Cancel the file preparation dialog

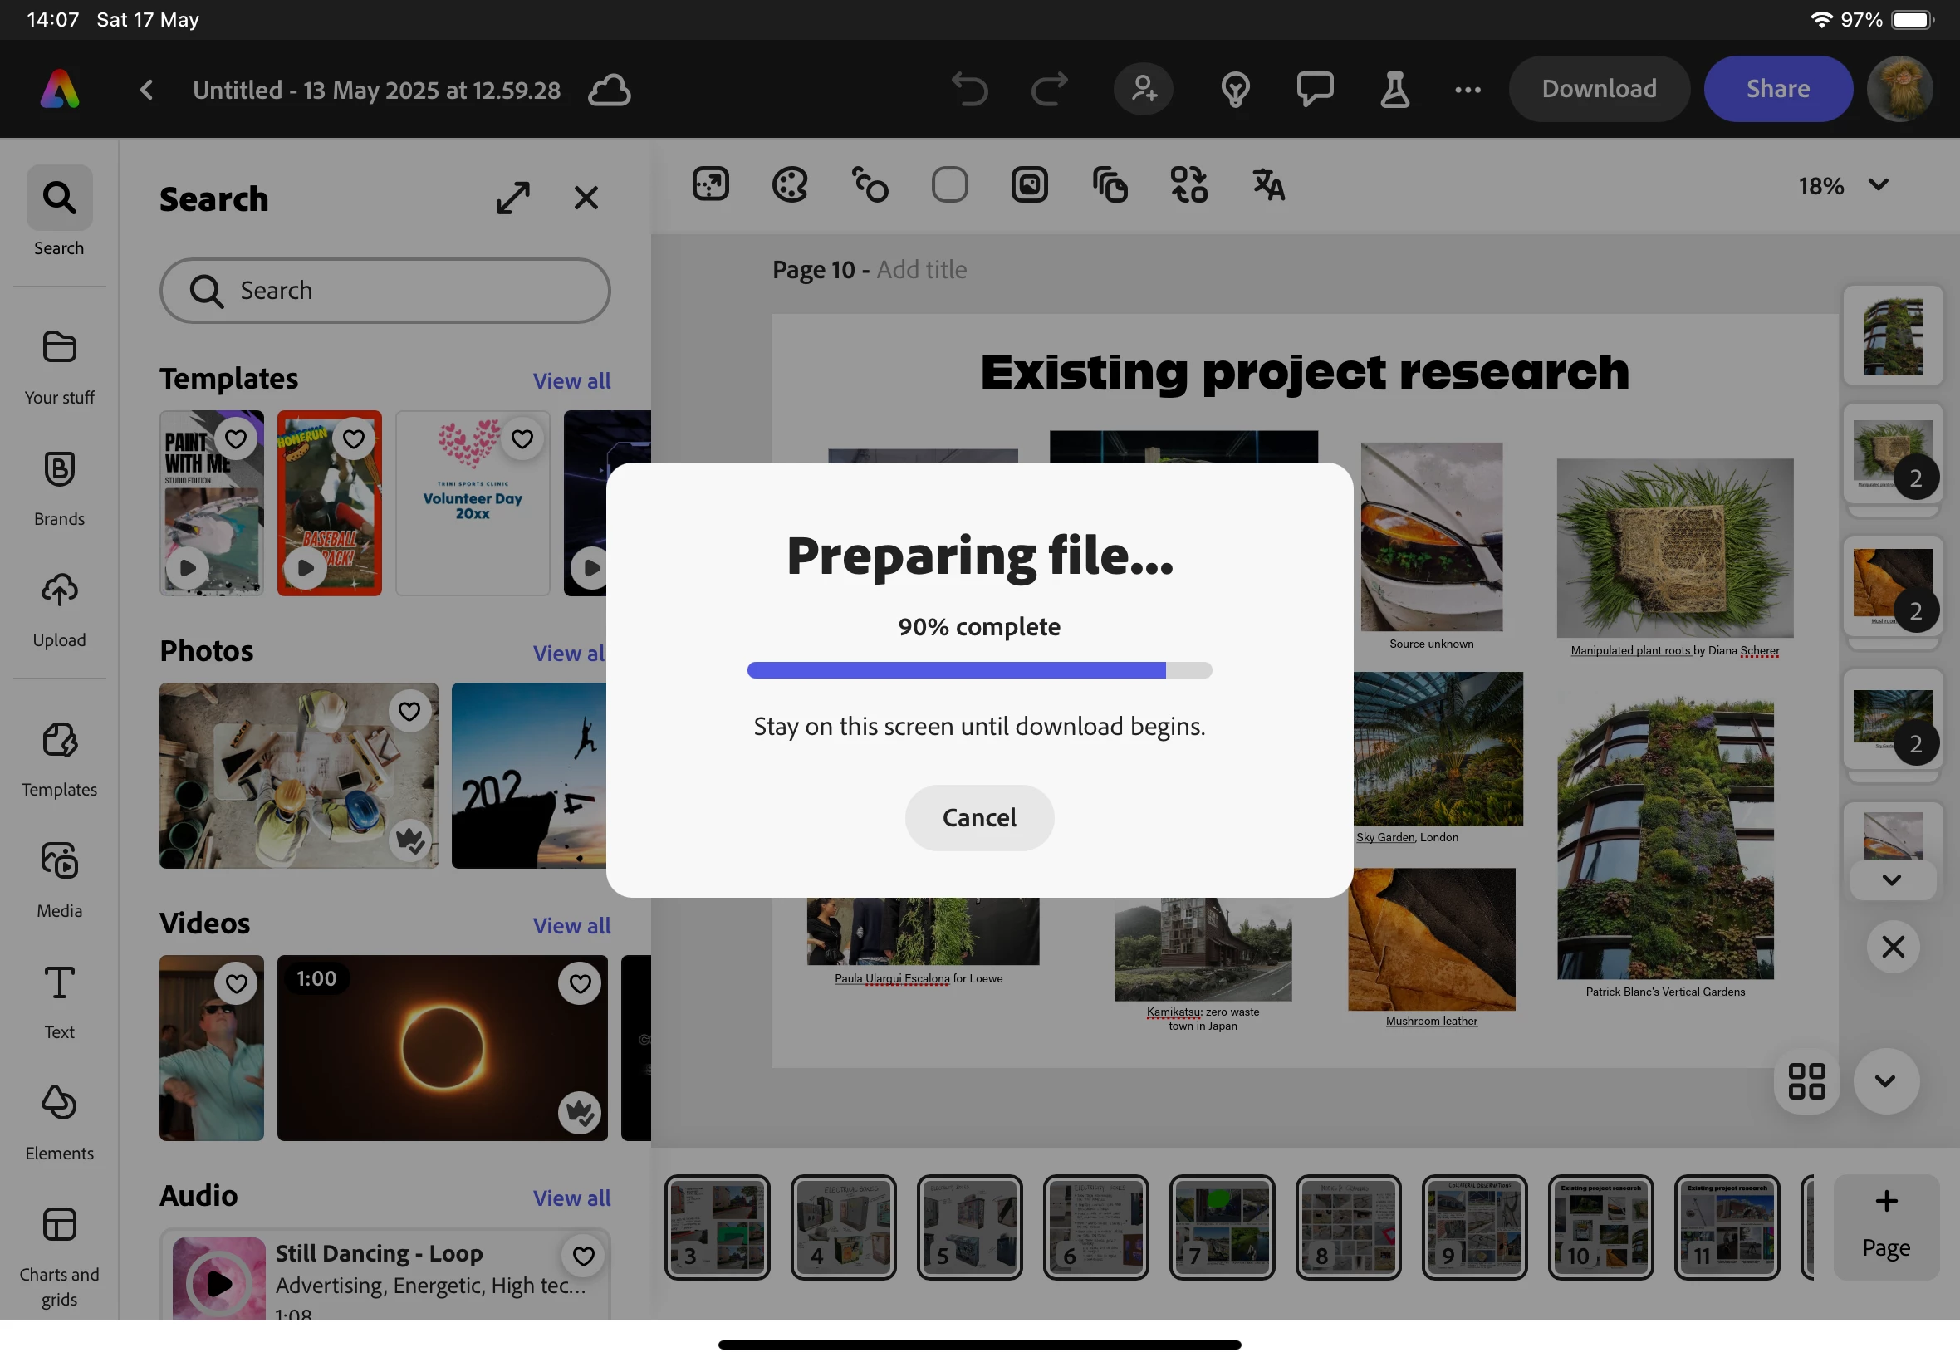click(x=978, y=817)
